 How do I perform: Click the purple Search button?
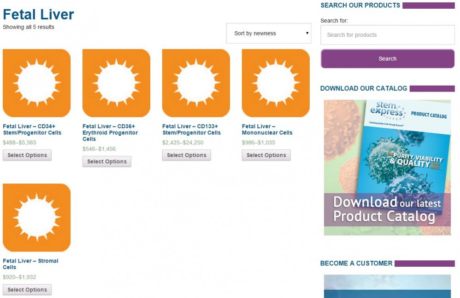(x=387, y=59)
